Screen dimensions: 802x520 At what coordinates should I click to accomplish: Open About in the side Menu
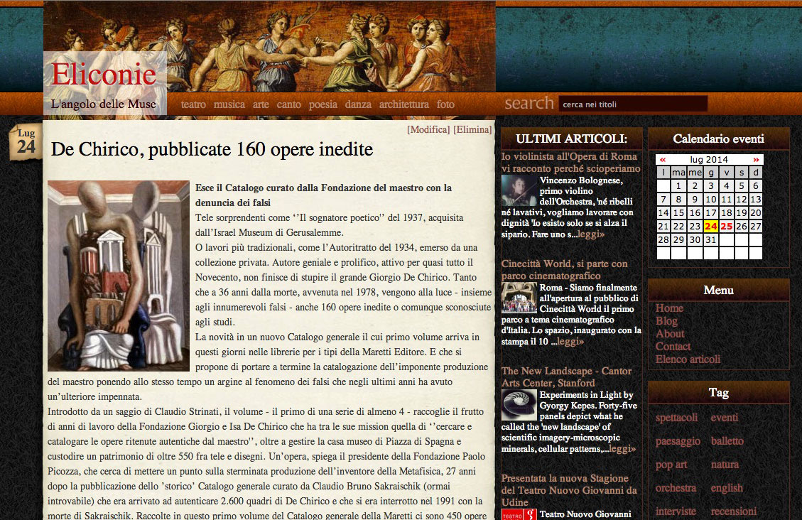[x=670, y=334]
